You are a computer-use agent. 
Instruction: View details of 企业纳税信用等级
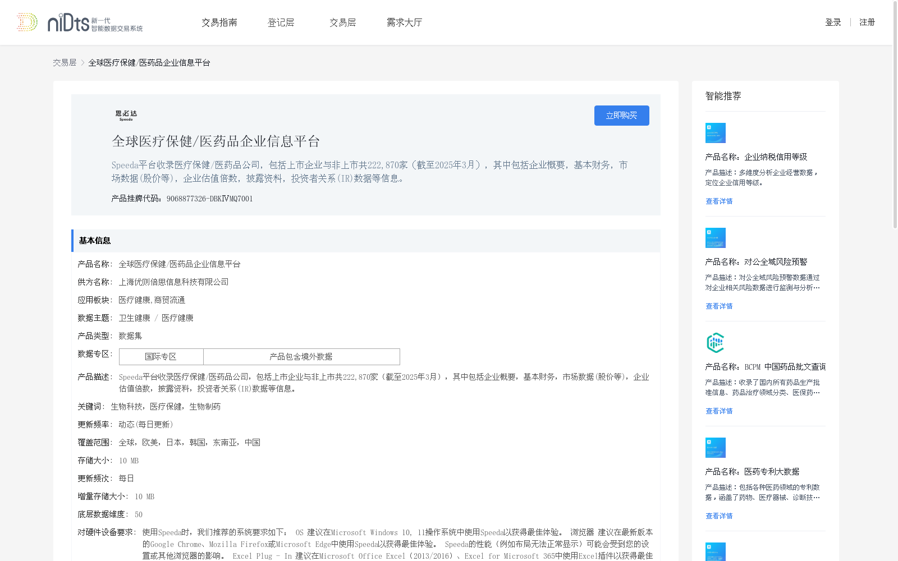click(719, 201)
